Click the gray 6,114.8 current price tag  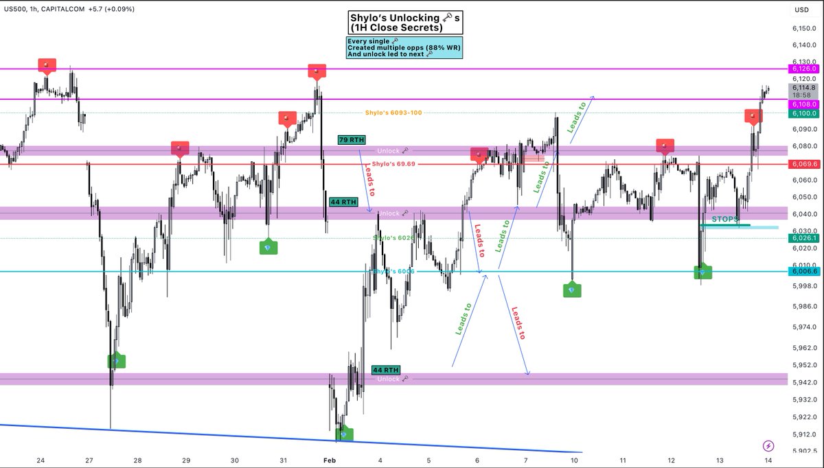point(803,88)
